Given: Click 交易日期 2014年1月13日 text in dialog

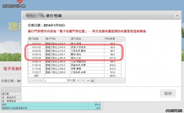Looking at the screenshot, I should [46, 25].
